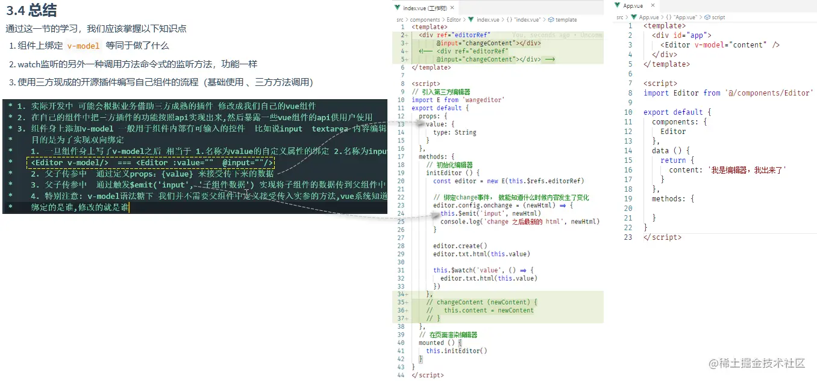Click '<Editor v-model="content" />' in App.vue
817x381 pixels.
[720, 44]
